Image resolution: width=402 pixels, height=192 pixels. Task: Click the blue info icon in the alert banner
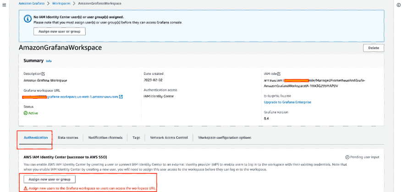(x=28, y=19)
